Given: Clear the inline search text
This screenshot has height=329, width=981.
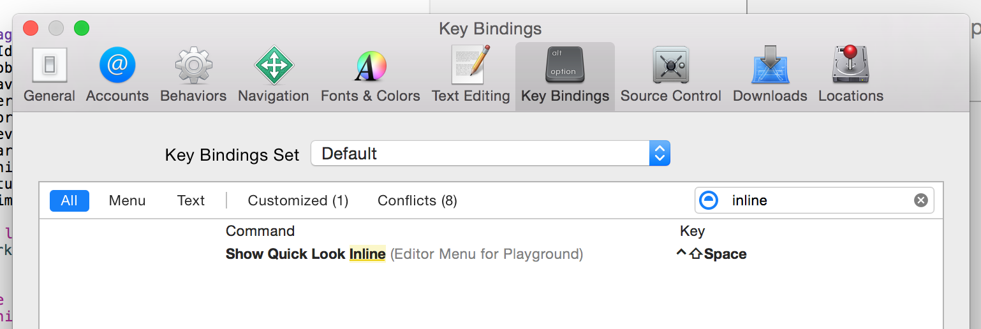Looking at the screenshot, I should [920, 200].
